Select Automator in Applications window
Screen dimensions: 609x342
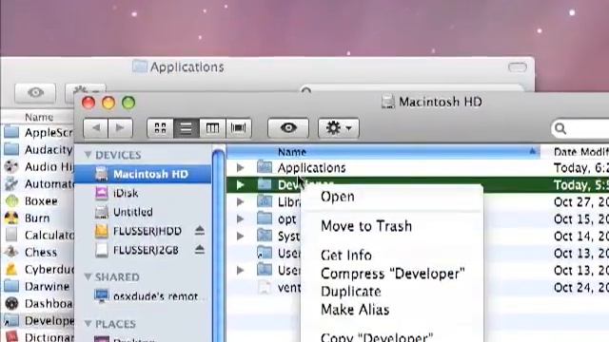click(x=49, y=183)
